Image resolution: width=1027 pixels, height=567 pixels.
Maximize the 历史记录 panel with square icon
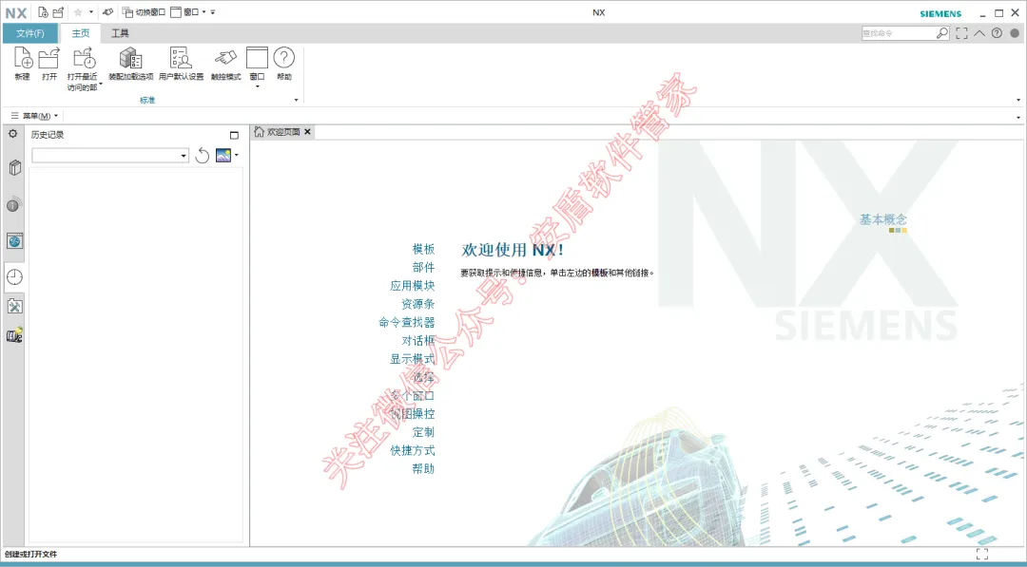235,136
